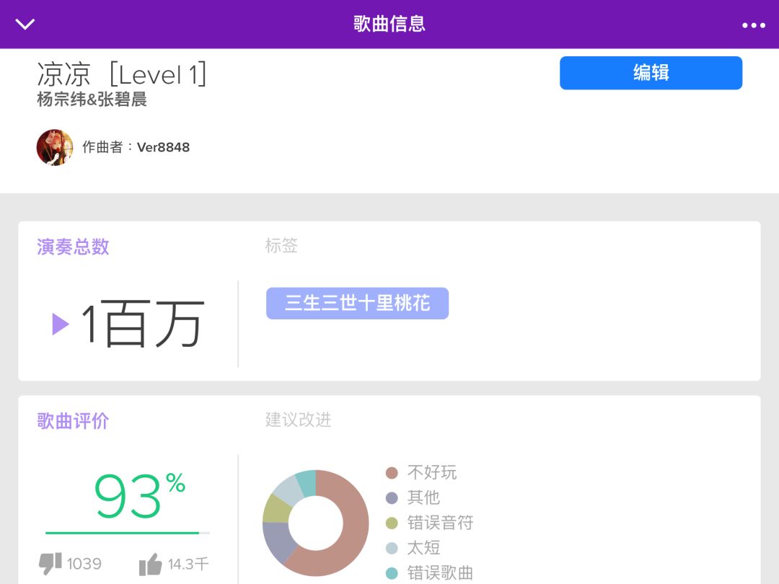Image resolution: width=779 pixels, height=584 pixels.
Task: Click the 其他 legend color dot
Action: 392,497
